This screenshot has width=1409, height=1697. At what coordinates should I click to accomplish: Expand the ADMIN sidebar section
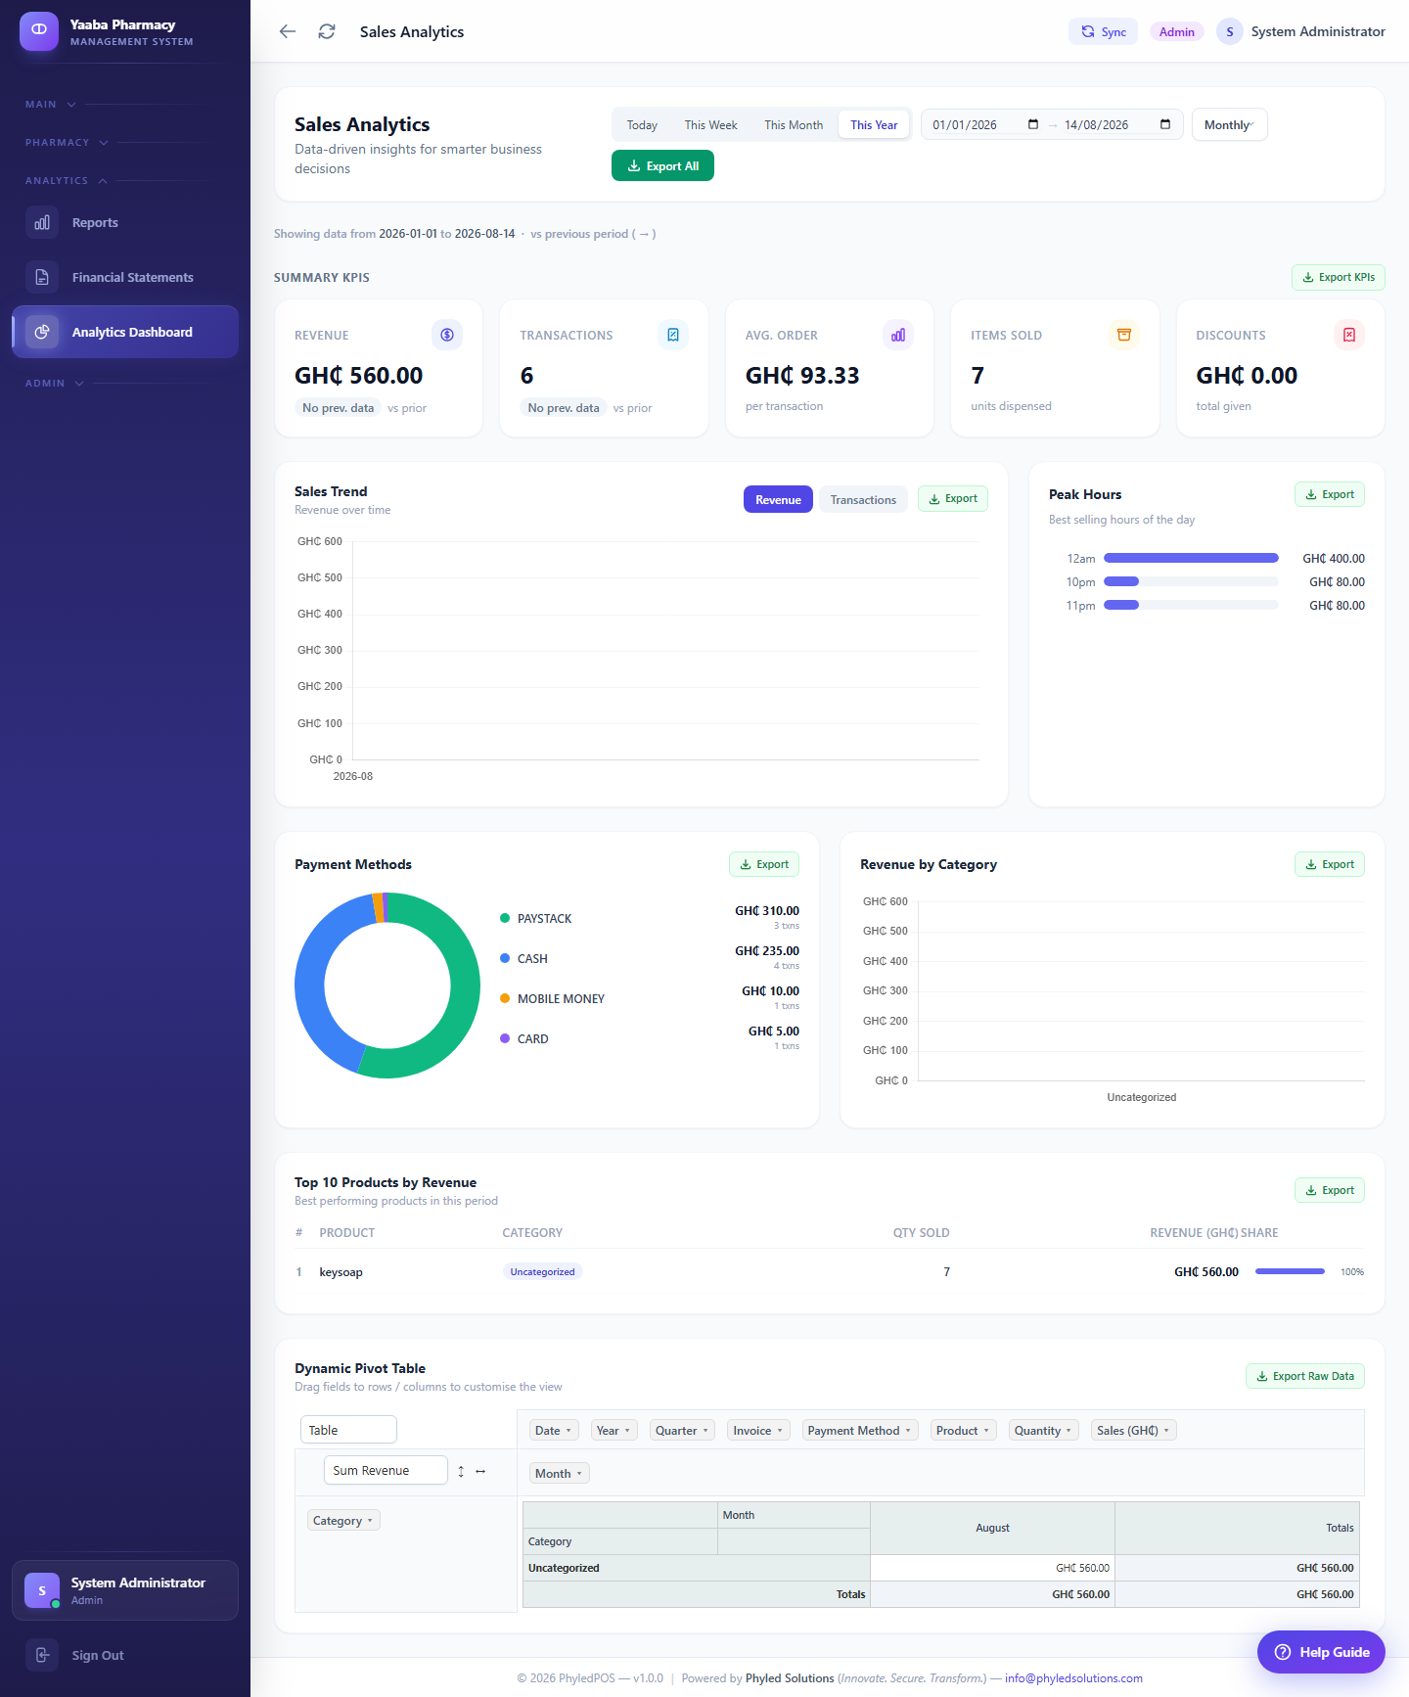tap(55, 384)
